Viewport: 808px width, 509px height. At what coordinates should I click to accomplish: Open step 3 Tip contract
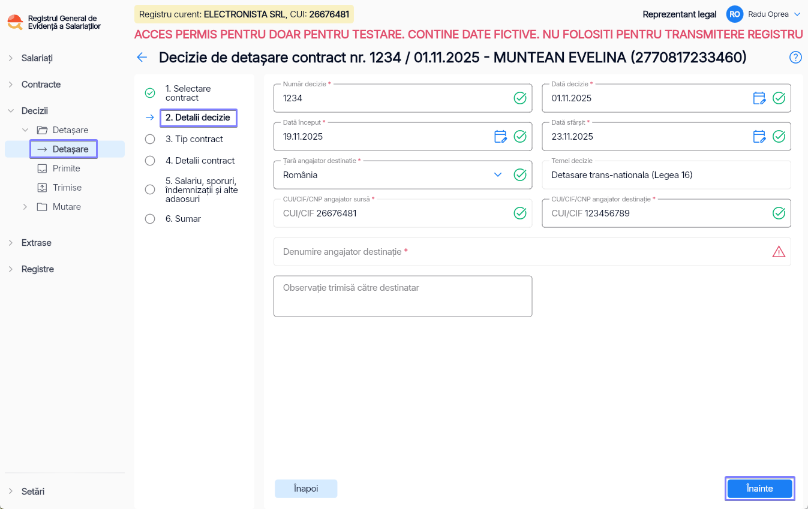click(194, 139)
